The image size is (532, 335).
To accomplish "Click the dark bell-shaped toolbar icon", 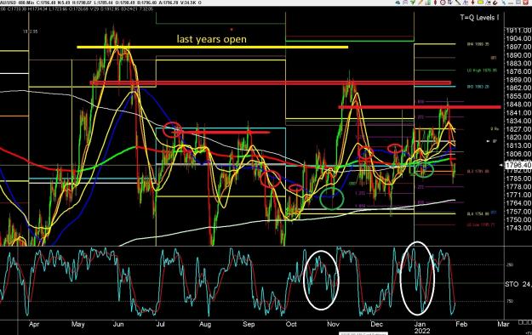I will pyautogui.click(x=398, y=2).
